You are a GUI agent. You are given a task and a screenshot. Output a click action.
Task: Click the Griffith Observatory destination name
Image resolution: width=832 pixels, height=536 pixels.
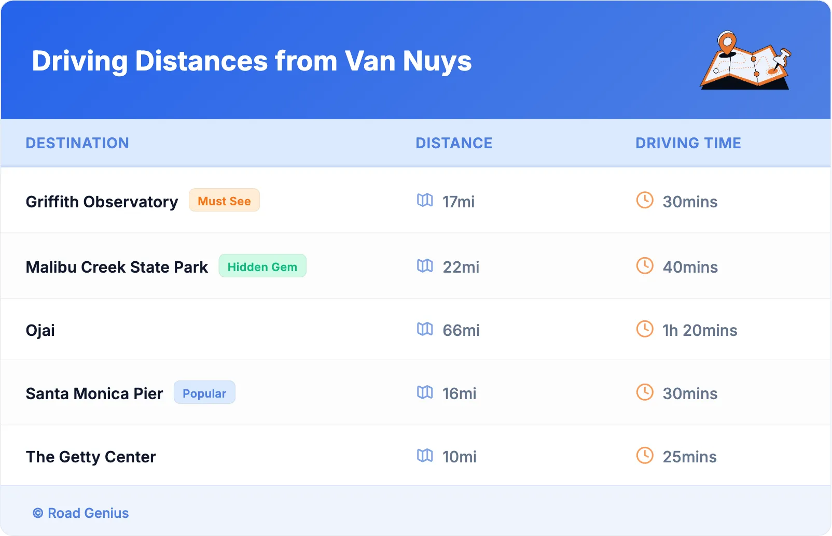[x=102, y=202]
